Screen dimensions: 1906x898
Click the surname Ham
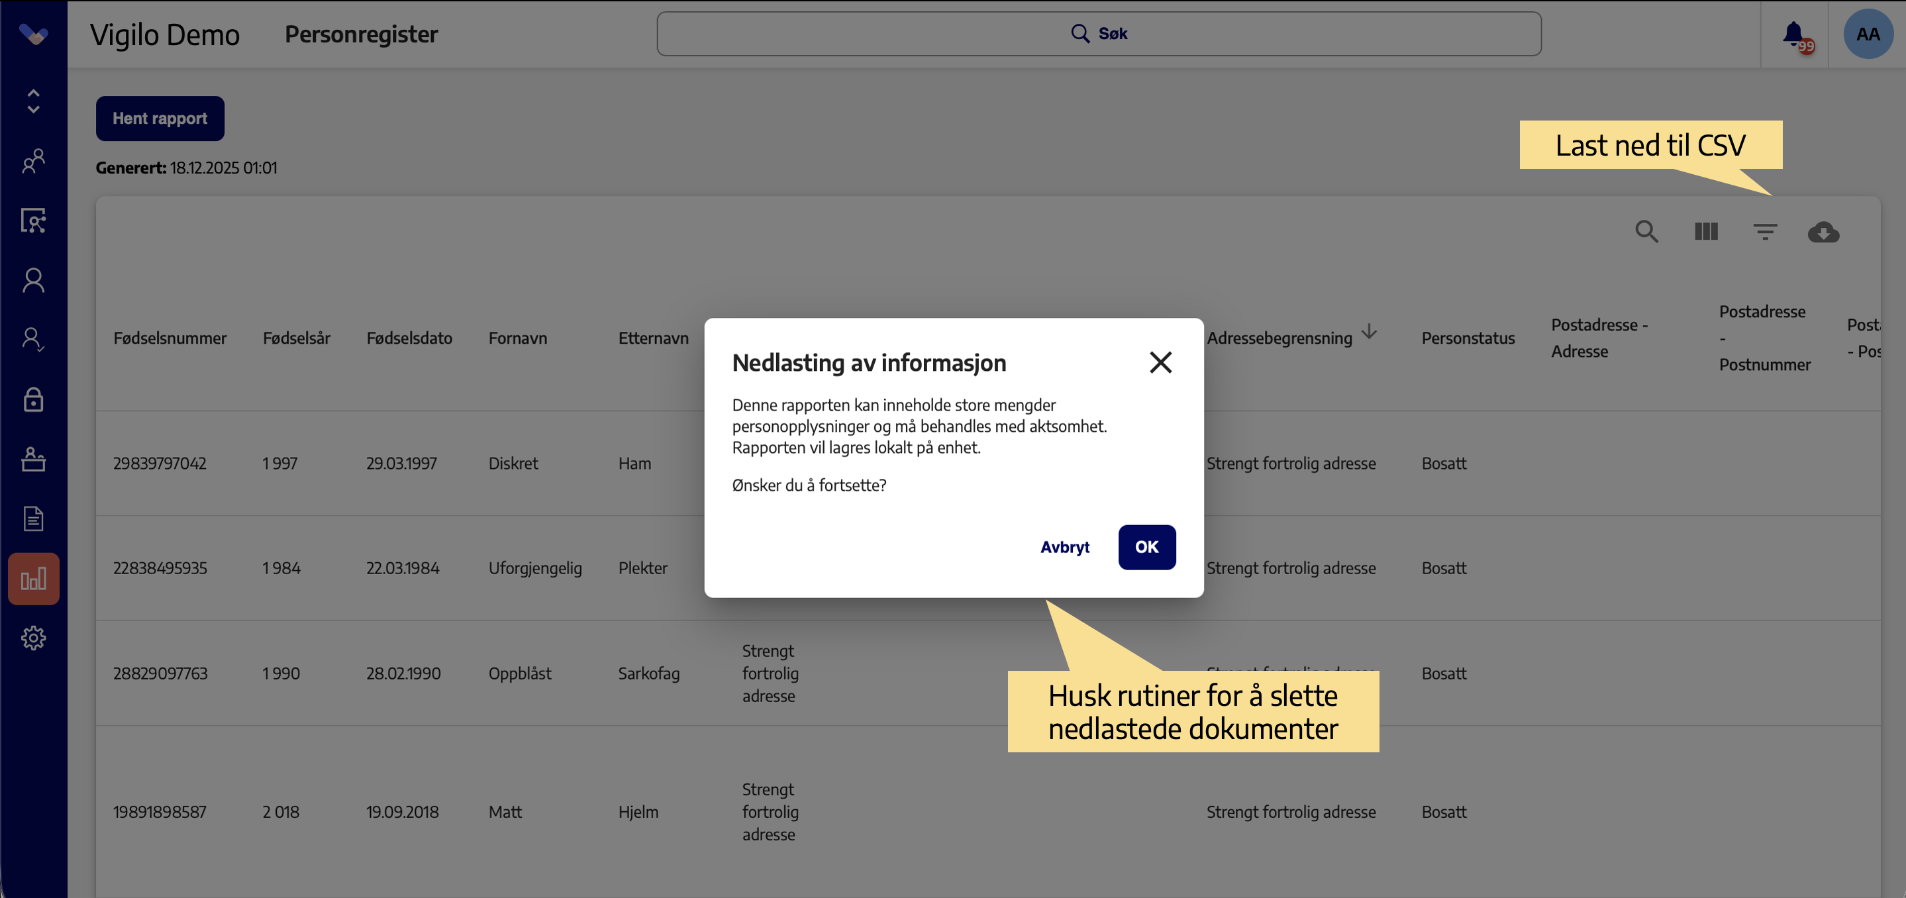[x=635, y=464]
